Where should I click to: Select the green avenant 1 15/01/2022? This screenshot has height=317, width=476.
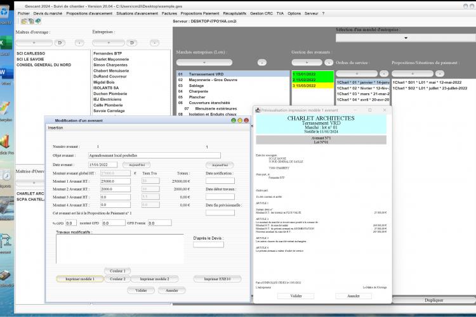point(313,74)
